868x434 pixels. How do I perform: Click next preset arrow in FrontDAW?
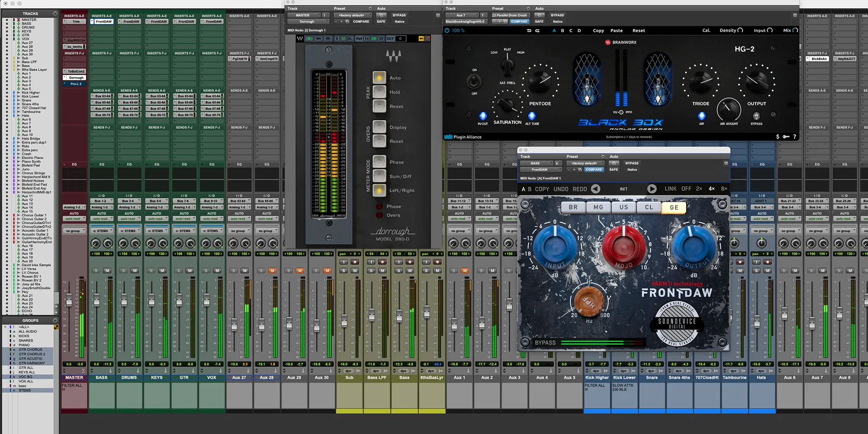click(651, 189)
